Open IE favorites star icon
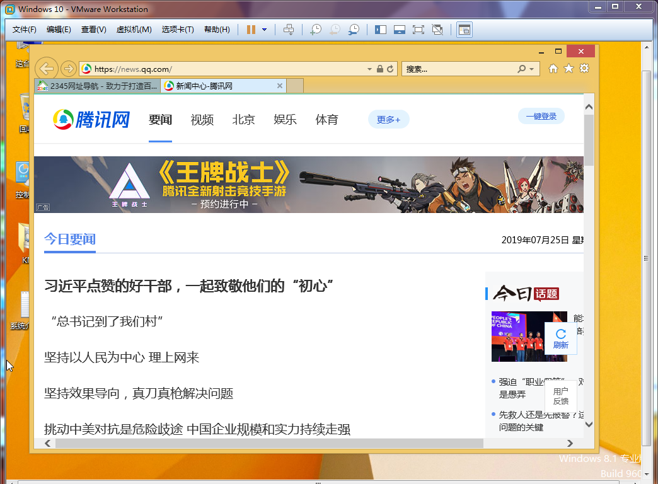658x484 pixels. pos(569,69)
